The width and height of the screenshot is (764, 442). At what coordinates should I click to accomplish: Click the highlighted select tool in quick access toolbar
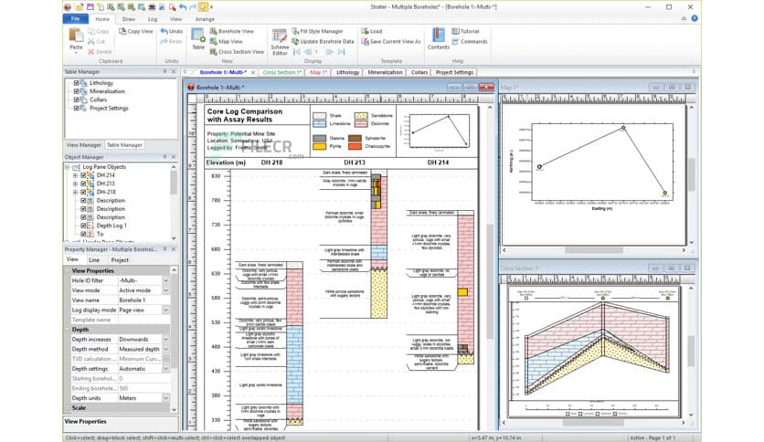(203, 6)
